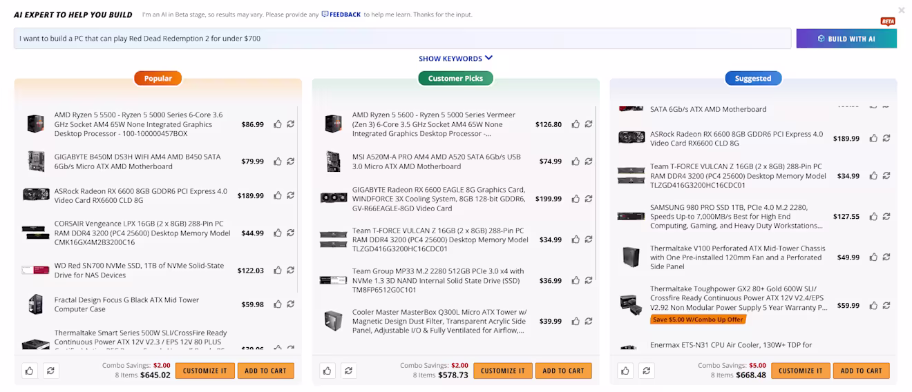This screenshot has height=392, width=912.
Task: Like the Thermaltake V100 chassis
Action: pos(873,257)
